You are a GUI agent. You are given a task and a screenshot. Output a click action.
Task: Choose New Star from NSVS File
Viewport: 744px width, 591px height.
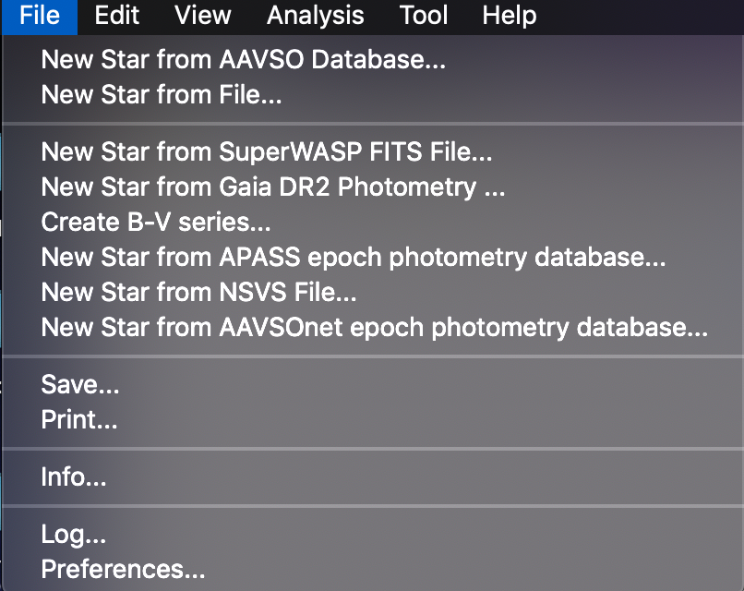tap(198, 293)
